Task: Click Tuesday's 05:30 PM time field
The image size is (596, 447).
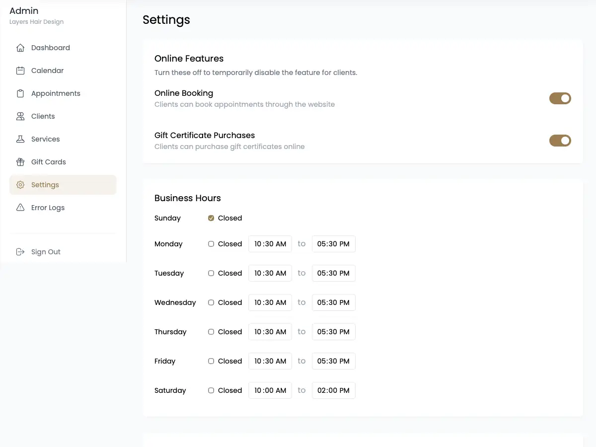Action: (333, 273)
